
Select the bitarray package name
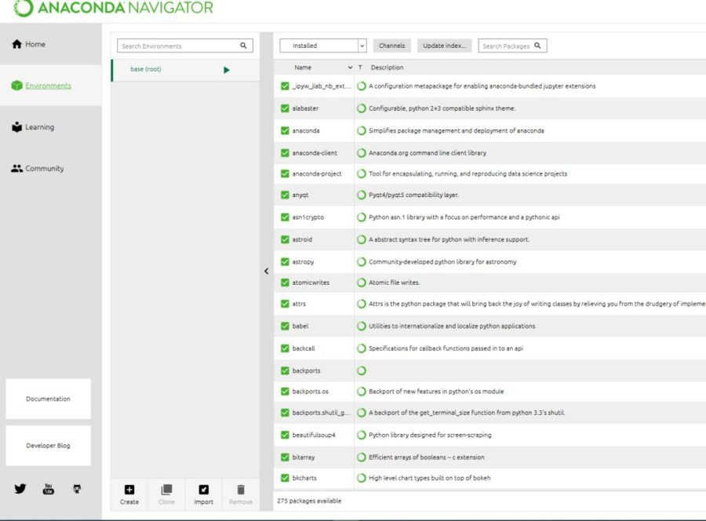pos(304,457)
